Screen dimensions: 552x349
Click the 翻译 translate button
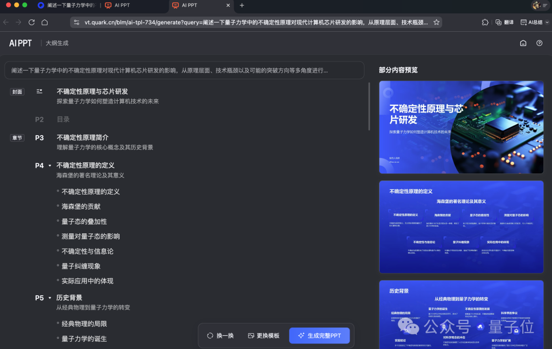(x=504, y=22)
